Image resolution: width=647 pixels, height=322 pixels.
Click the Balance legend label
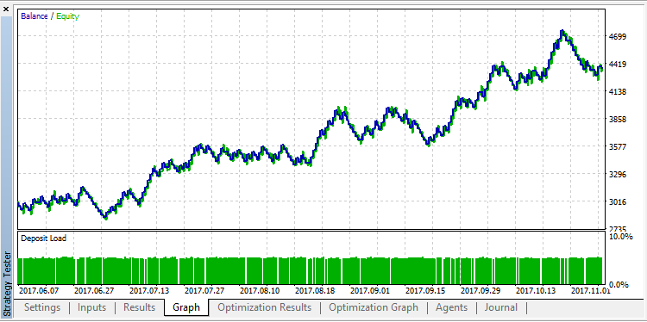[35, 16]
